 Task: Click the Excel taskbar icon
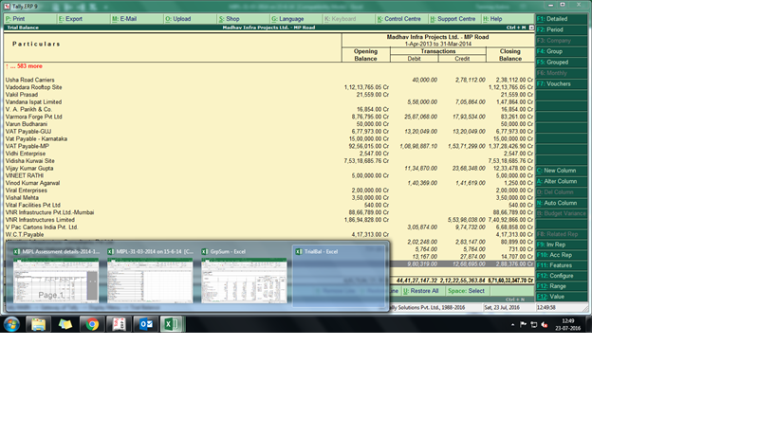coord(172,325)
